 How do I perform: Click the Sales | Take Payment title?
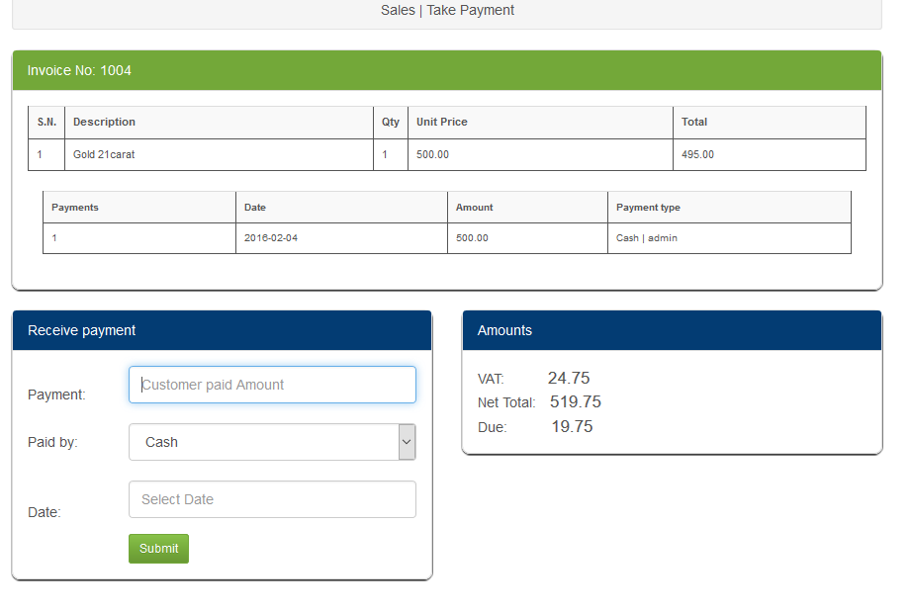[447, 11]
